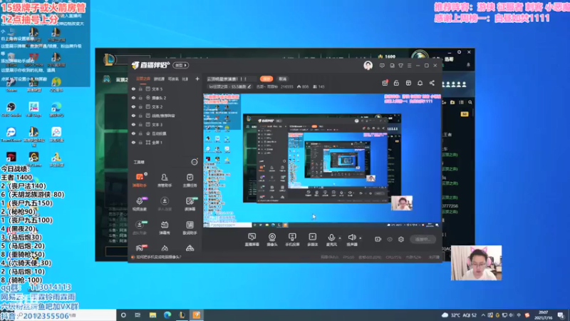Viewport: 570px width, 321px height.
Task: Switch to the fourth scene tab
Action: click(x=185, y=78)
